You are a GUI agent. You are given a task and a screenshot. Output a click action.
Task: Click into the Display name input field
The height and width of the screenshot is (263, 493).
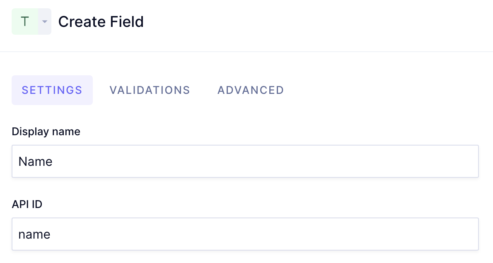click(245, 161)
